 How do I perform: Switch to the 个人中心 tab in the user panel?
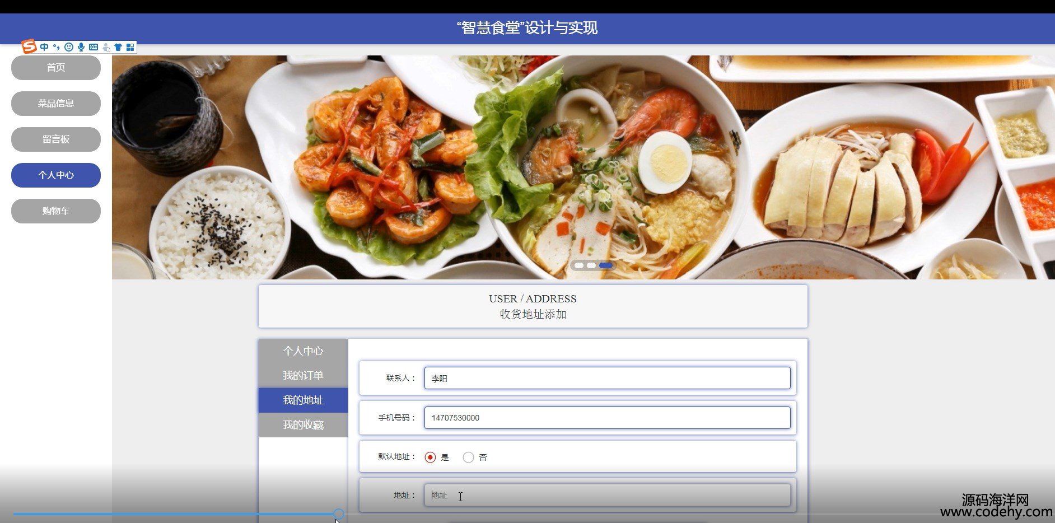(x=303, y=351)
